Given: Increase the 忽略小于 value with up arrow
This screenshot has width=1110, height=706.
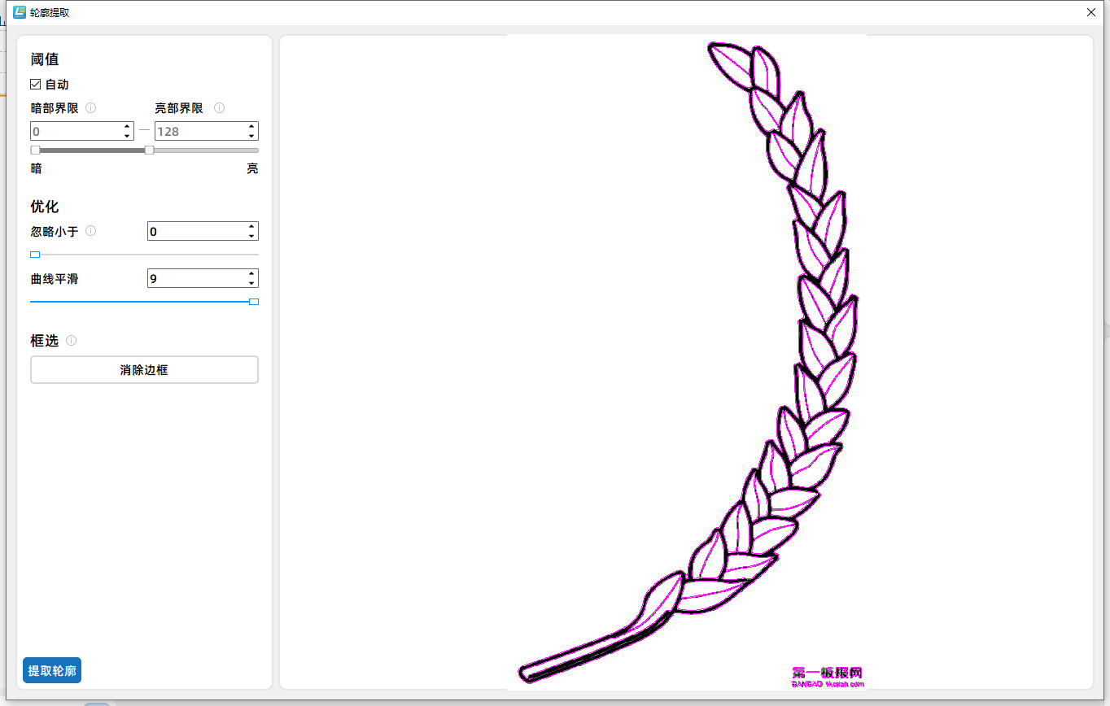Looking at the screenshot, I should 251,227.
